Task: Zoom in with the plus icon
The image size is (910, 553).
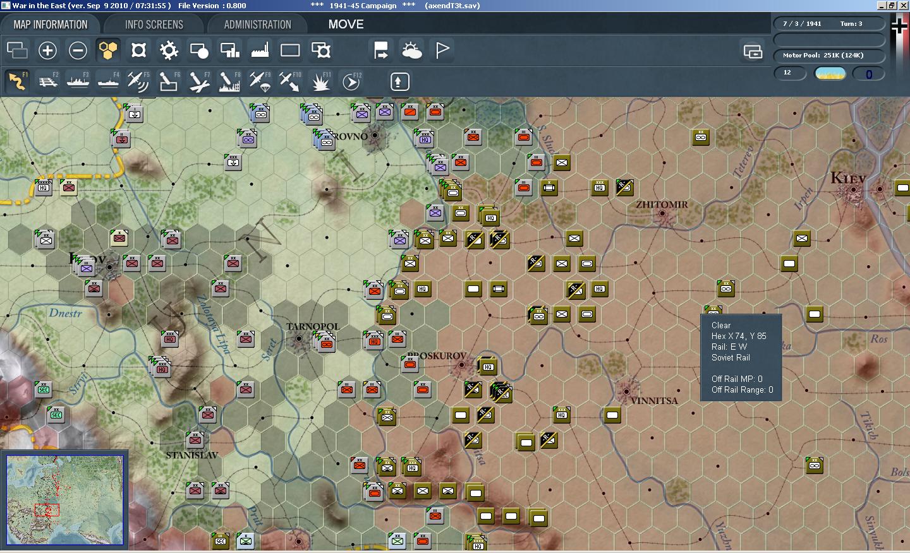Action: (x=47, y=50)
